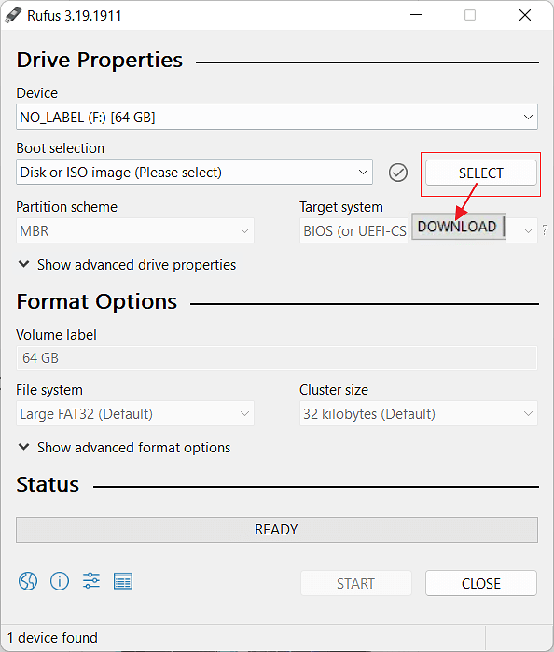Click the Rufus USB drive title icon
554x652 pixels.
[13, 15]
